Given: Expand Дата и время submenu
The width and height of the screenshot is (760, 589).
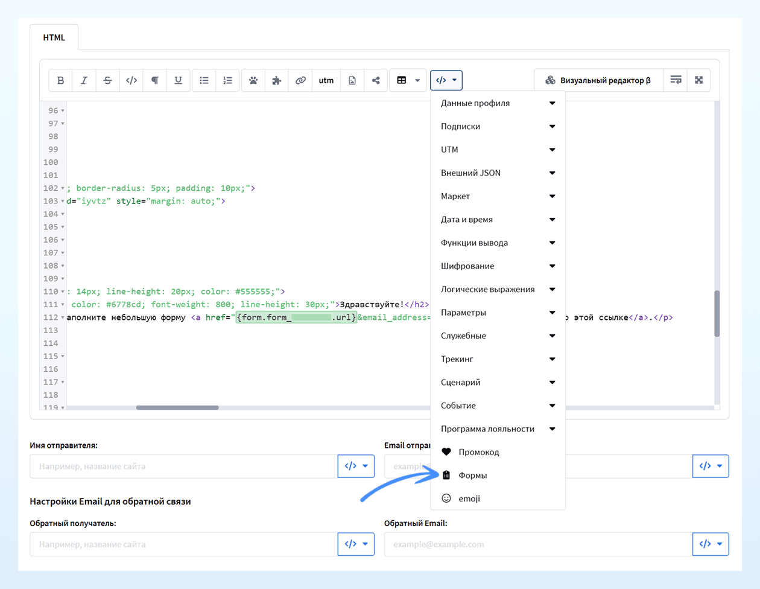Looking at the screenshot, I should [498, 220].
